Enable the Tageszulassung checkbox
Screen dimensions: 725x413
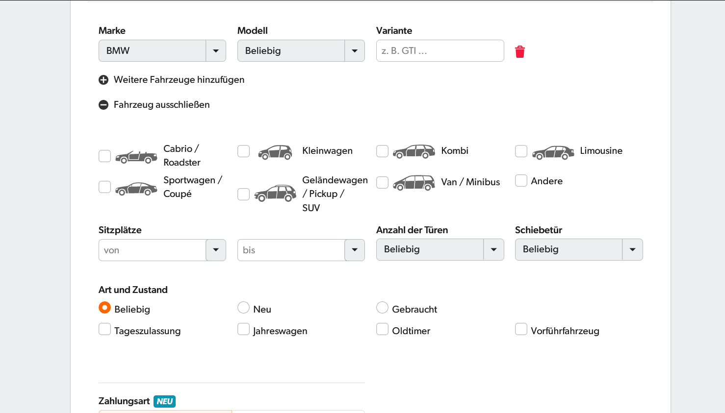105,329
